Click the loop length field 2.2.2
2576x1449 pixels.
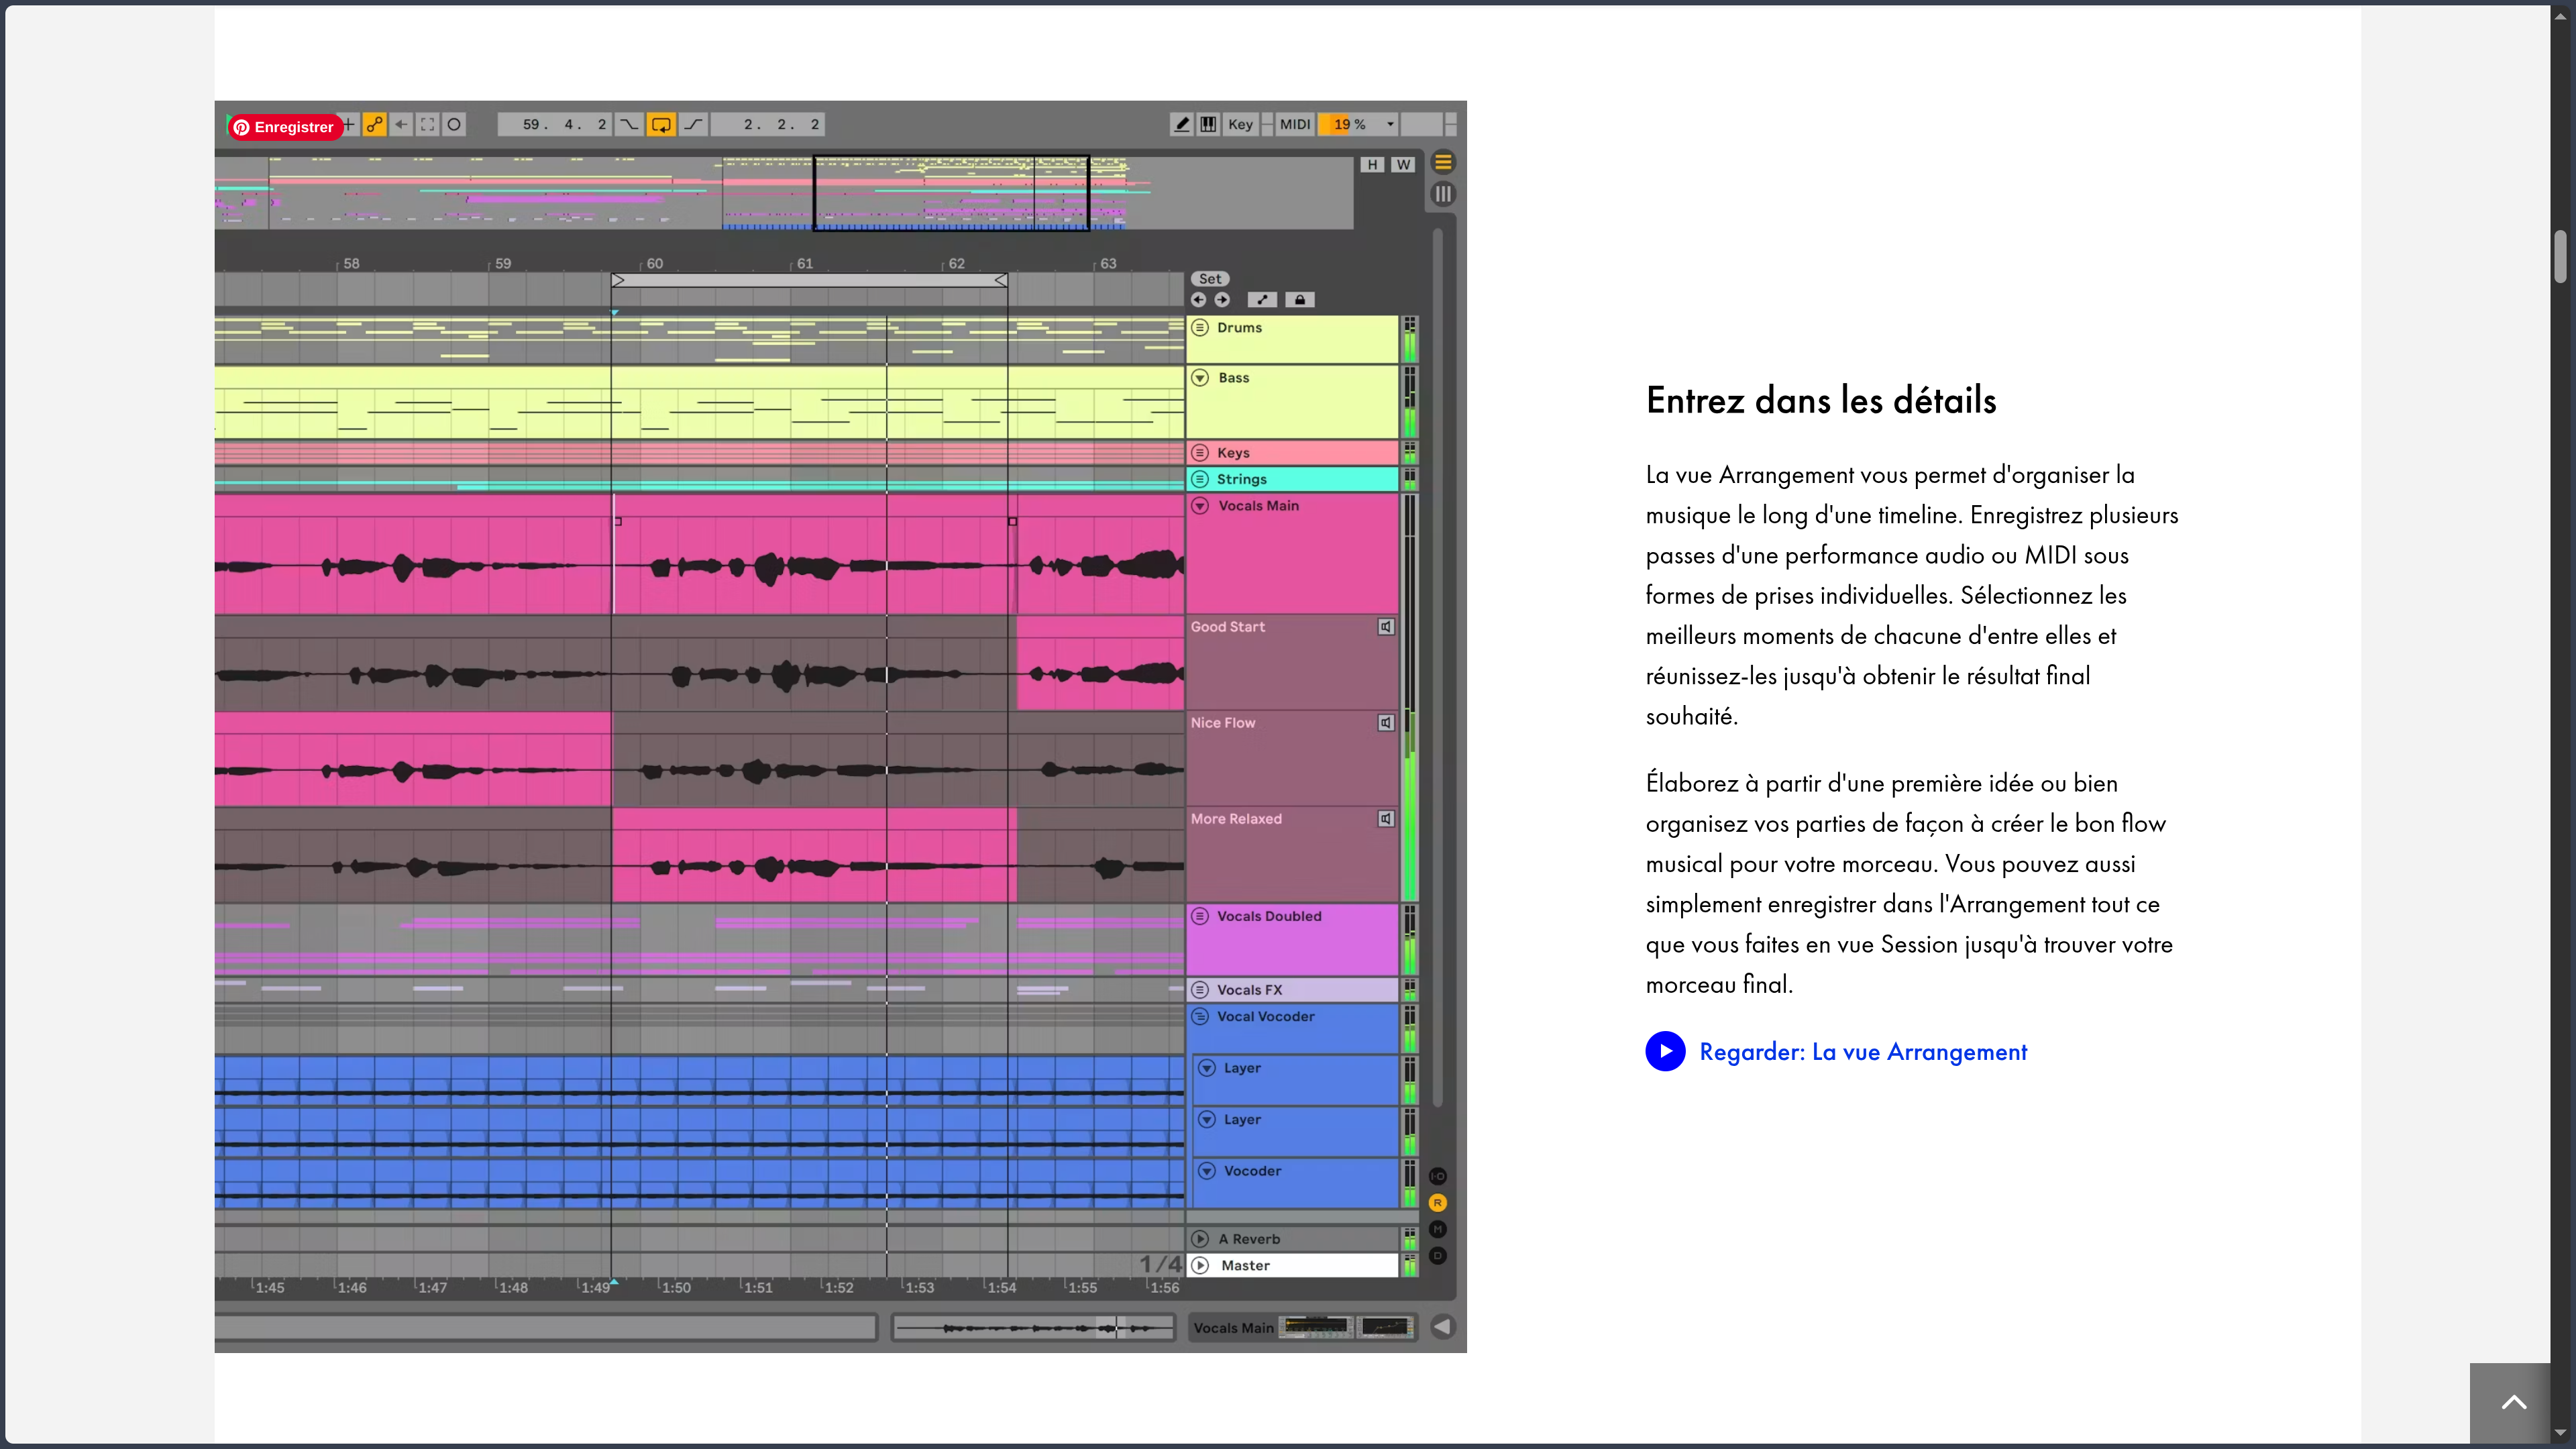[768, 125]
